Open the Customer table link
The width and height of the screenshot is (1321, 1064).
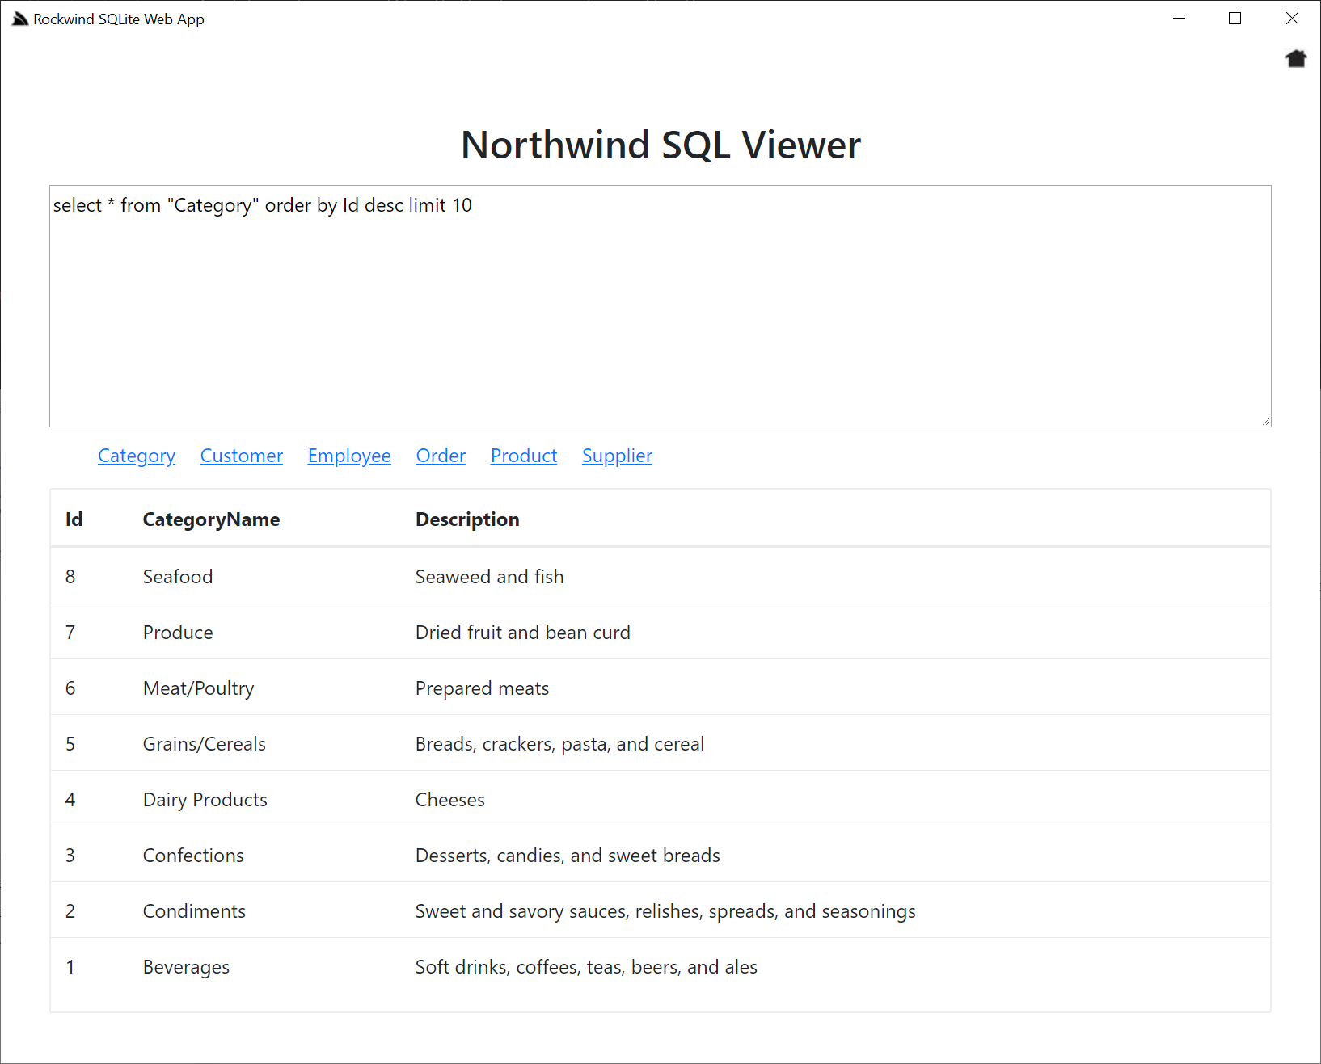(x=242, y=456)
